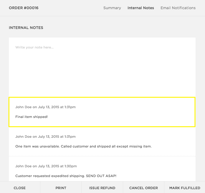This screenshot has width=205, height=193.
Task: Click the 'SEND OUT ASAP!' text
Action: (x=101, y=176)
